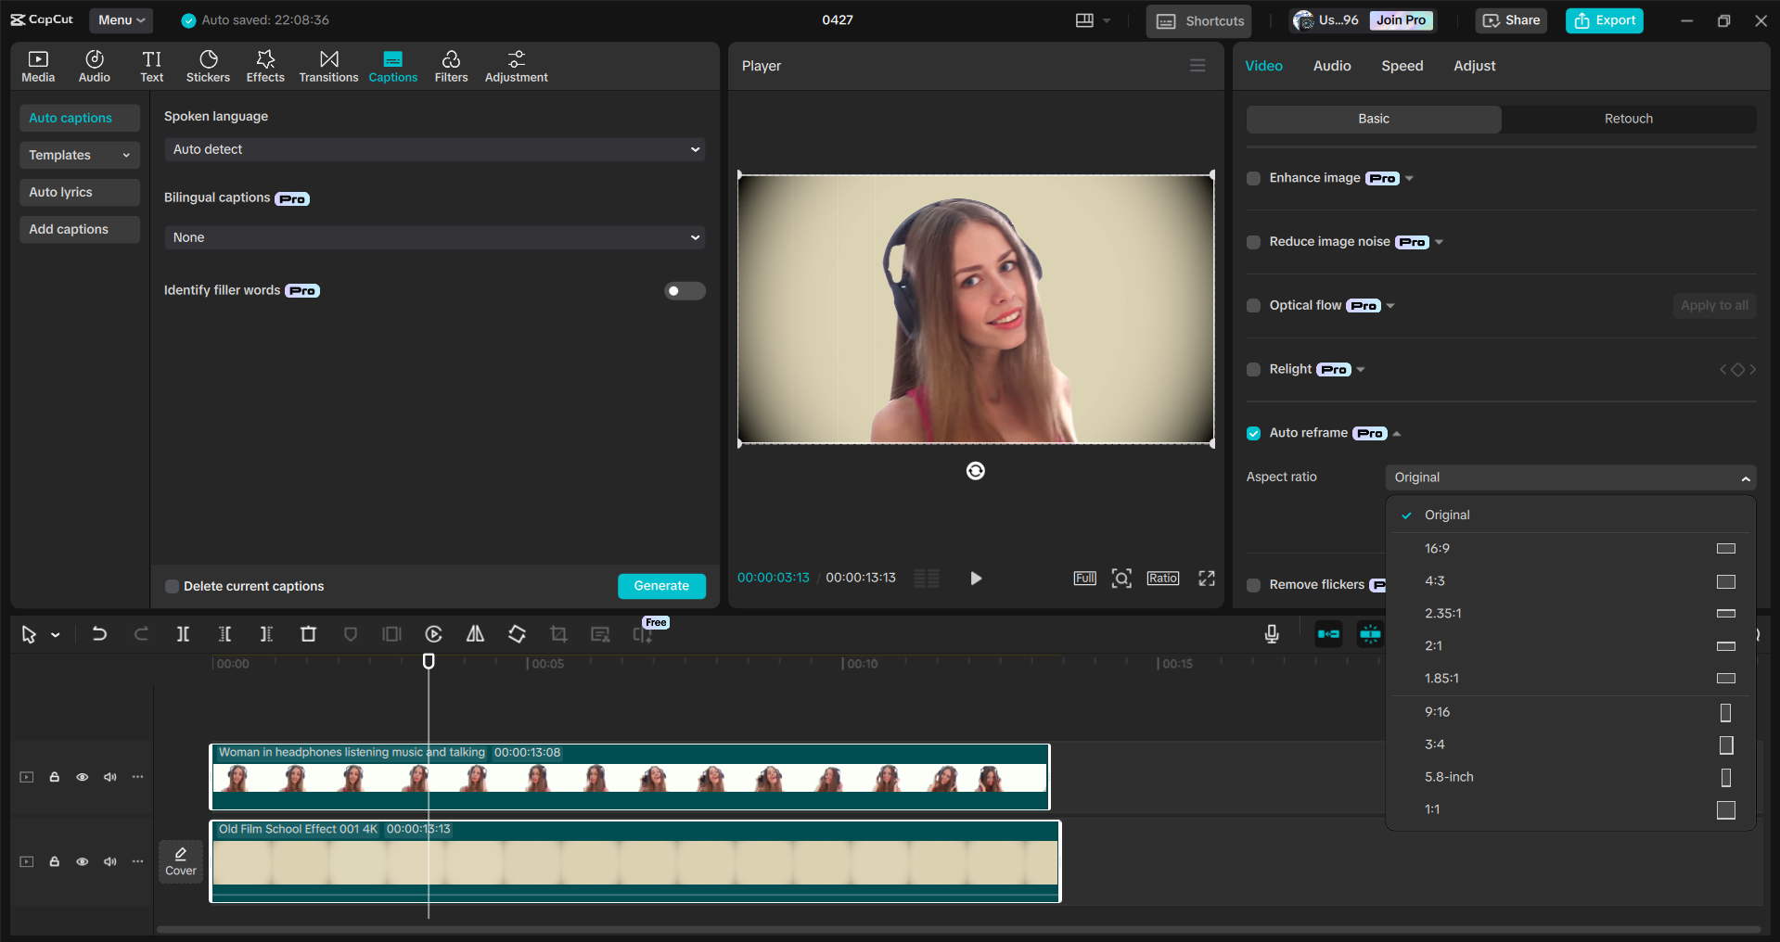Hide the Woman in headphones video track
Screen dimensions: 1780x942
[x=83, y=777]
